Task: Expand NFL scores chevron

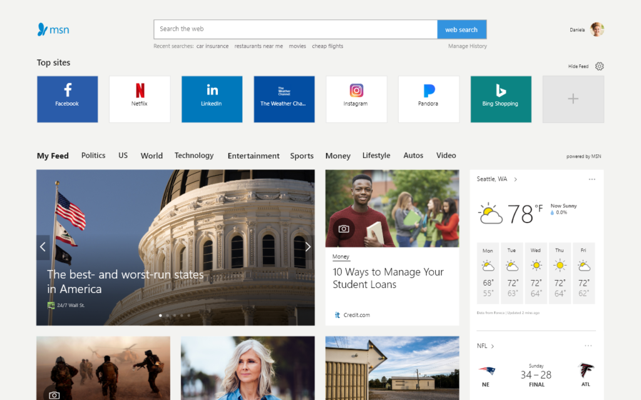Action: click(x=493, y=346)
